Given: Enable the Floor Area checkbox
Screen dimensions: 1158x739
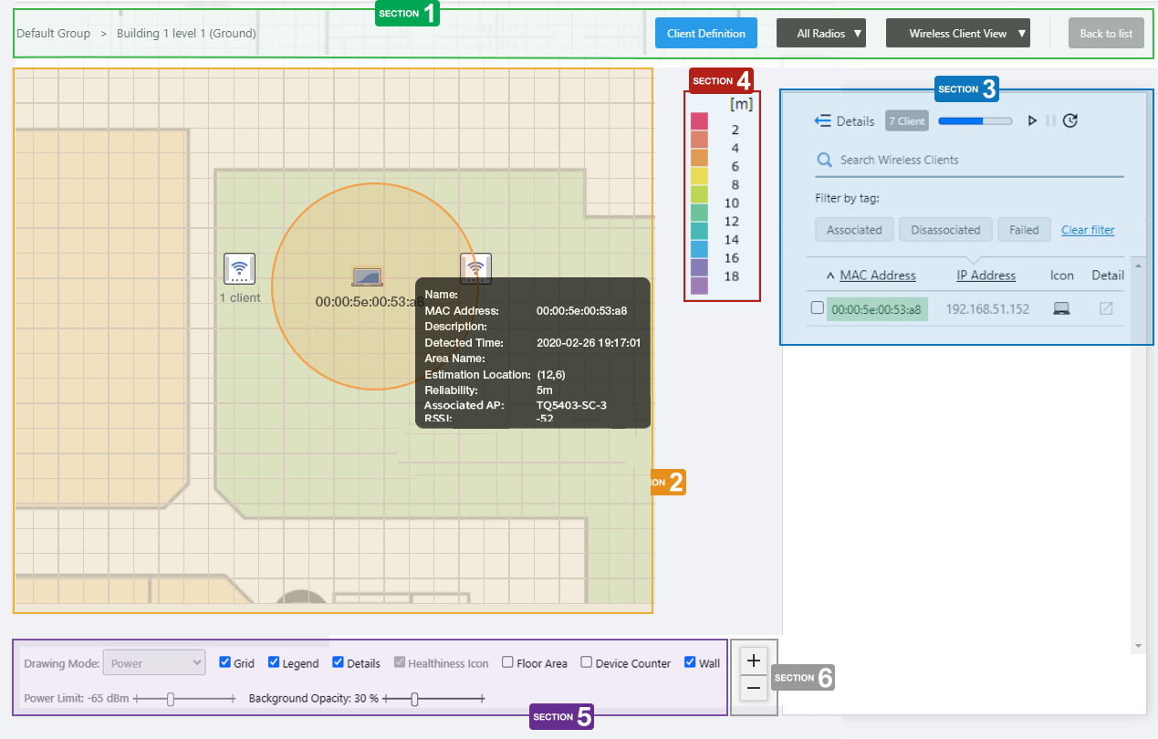Looking at the screenshot, I should tap(508, 662).
